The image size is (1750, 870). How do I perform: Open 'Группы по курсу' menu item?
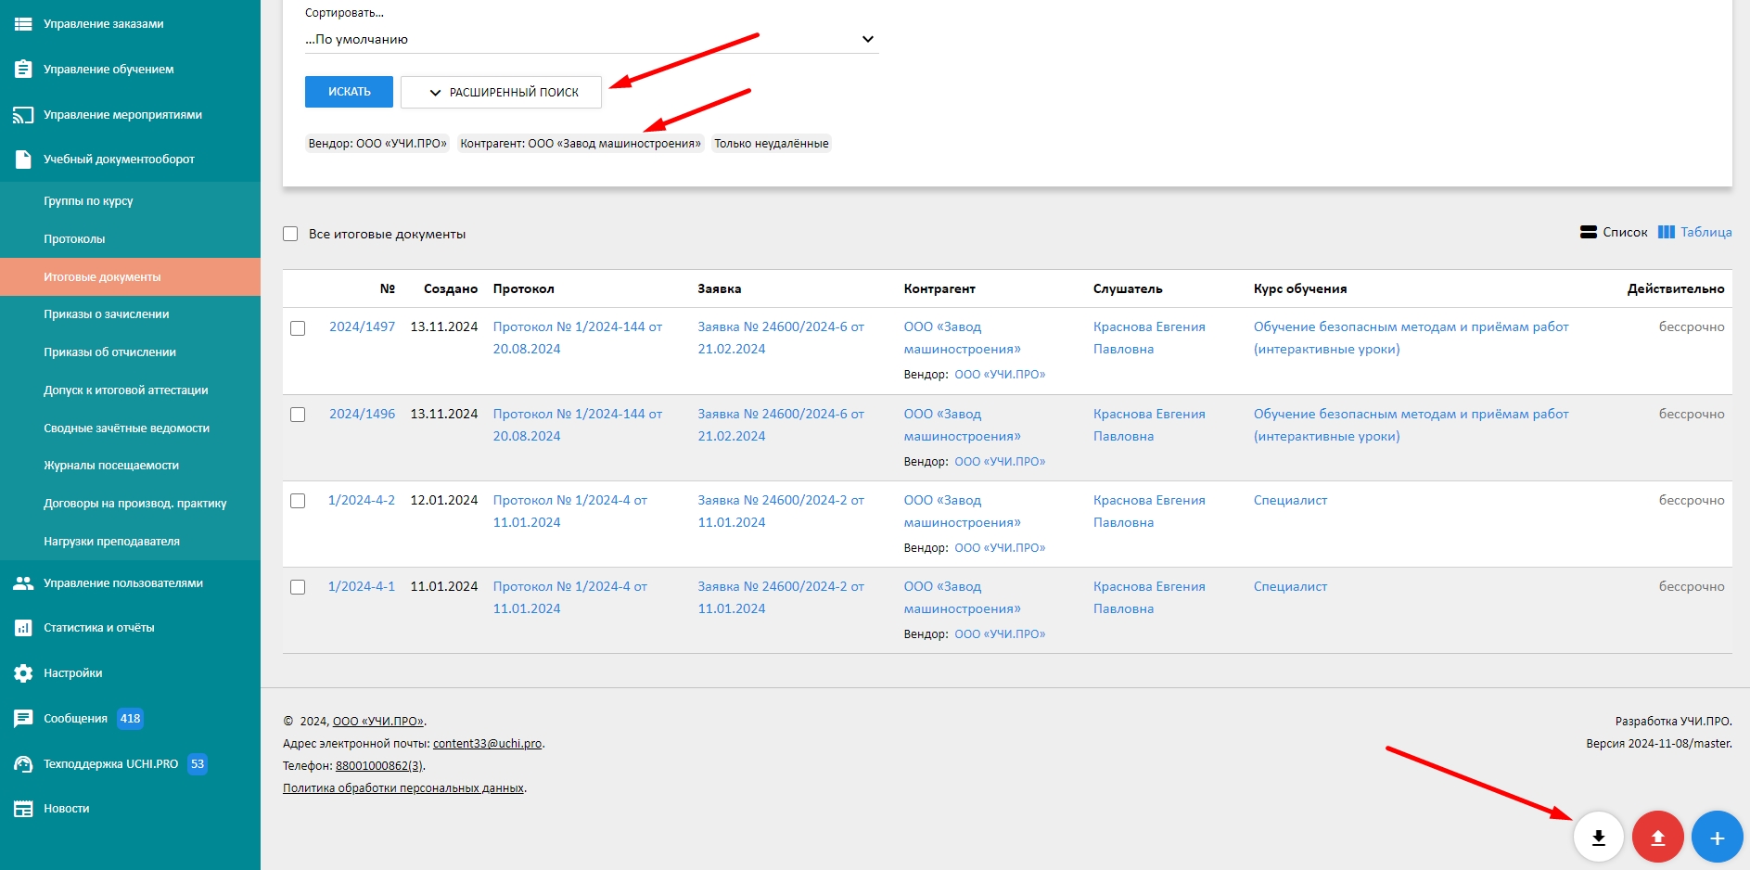(x=130, y=201)
